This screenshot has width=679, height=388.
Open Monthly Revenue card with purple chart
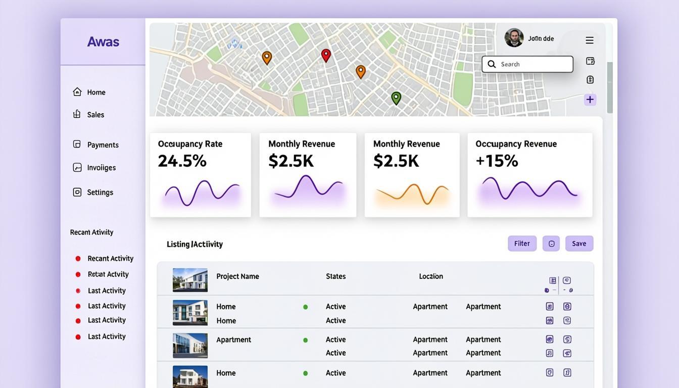tap(308, 175)
